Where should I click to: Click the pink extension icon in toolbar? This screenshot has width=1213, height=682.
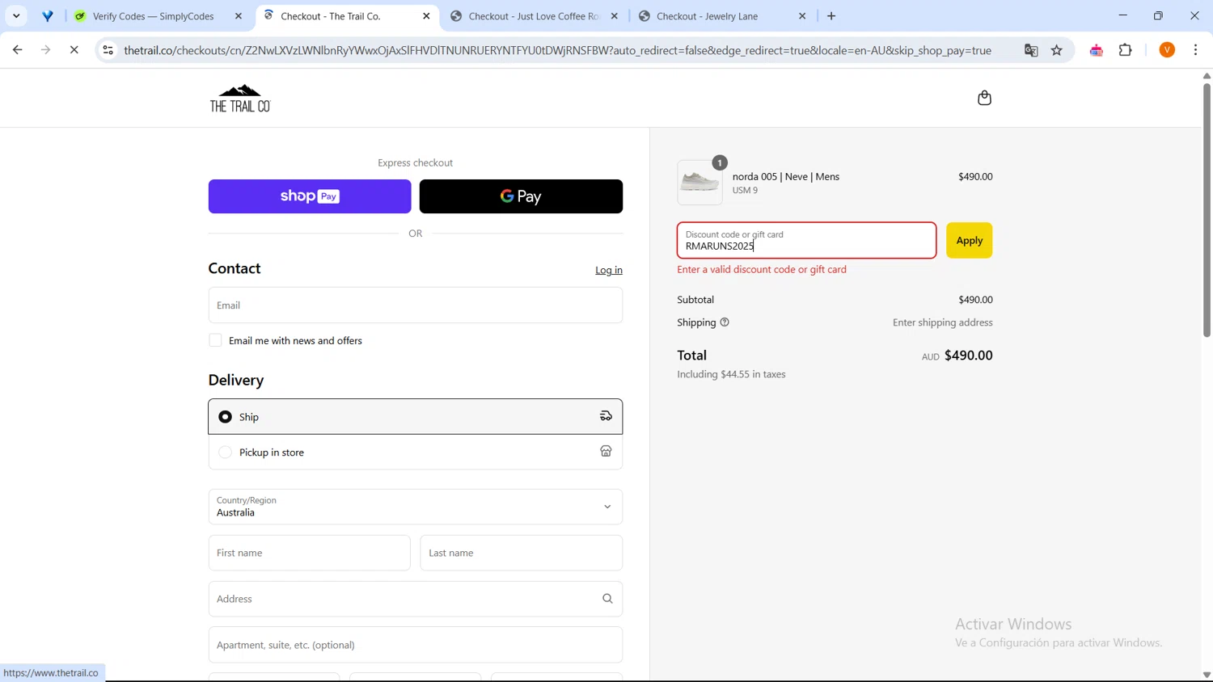[x=1097, y=50]
